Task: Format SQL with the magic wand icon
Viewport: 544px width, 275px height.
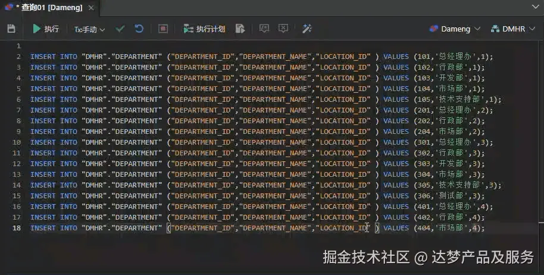Action: pyautogui.click(x=307, y=29)
